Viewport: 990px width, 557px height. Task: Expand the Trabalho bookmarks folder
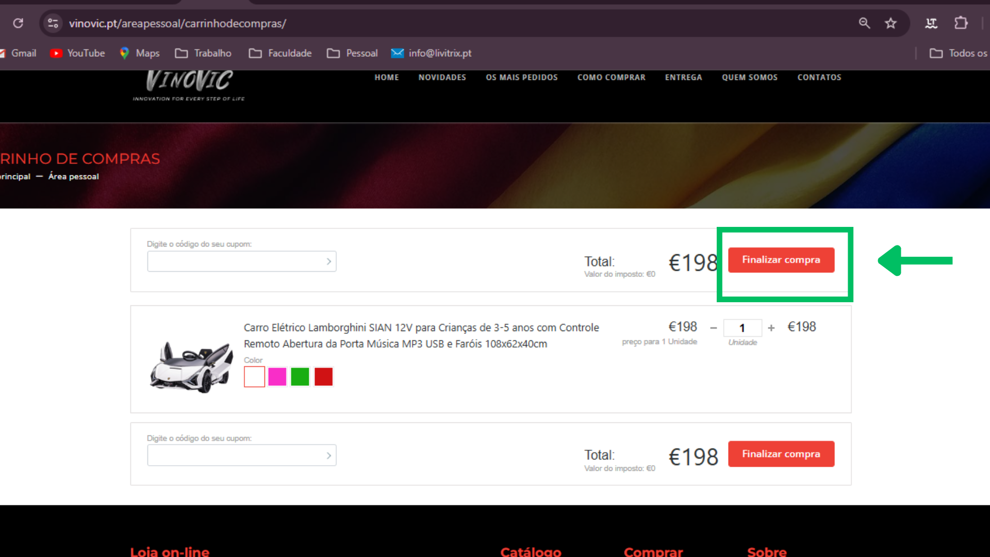pos(203,53)
